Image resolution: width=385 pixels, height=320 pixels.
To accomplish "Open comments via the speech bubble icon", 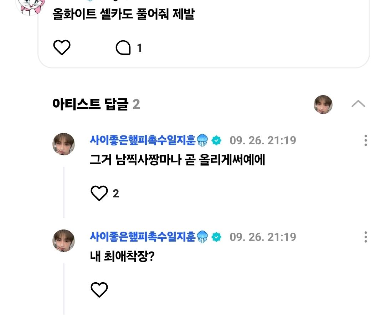I will pos(123,48).
